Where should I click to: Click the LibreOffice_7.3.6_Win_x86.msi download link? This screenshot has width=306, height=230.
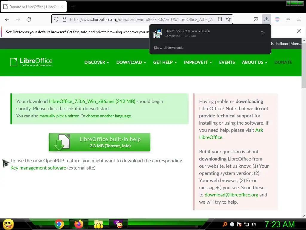(92, 101)
